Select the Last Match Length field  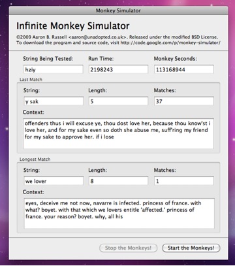(118, 101)
